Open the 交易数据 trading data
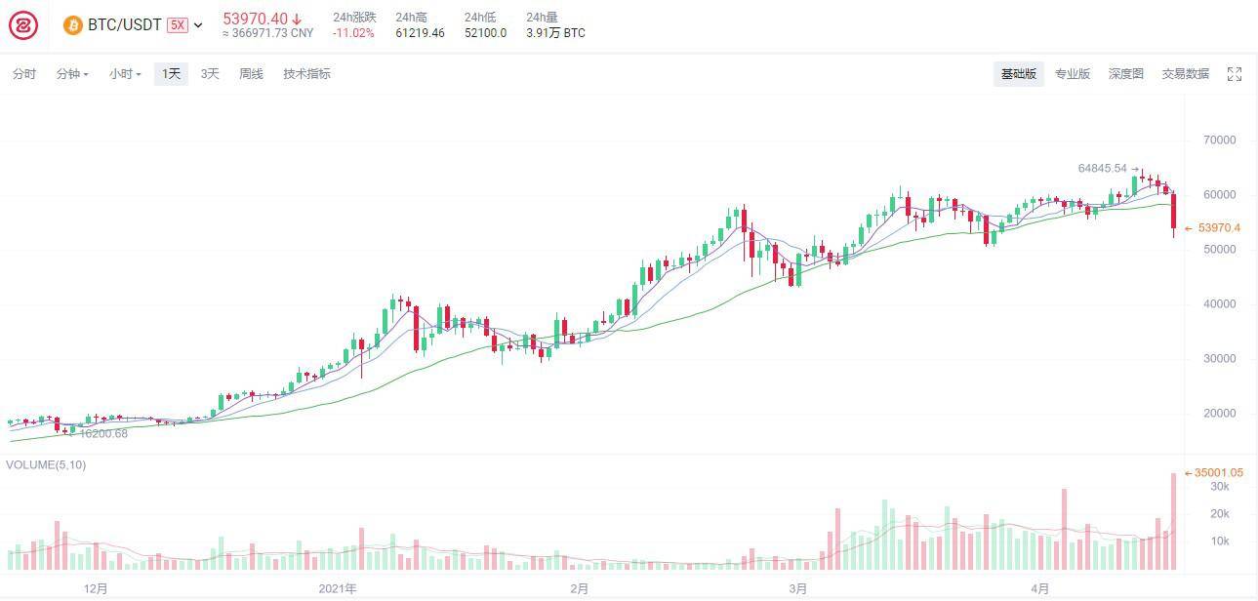This screenshot has height=601, width=1258. pyautogui.click(x=1185, y=74)
